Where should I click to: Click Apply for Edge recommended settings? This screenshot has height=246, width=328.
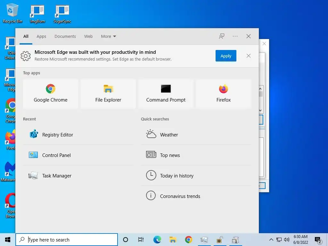[x=226, y=56]
